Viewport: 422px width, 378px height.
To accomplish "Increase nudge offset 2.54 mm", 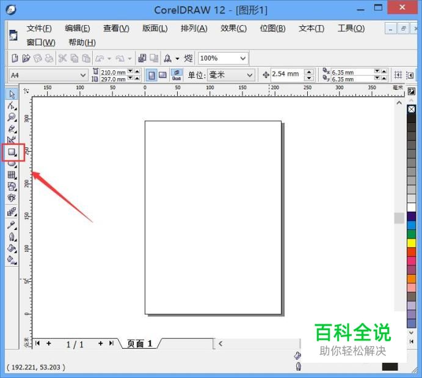I will pyautogui.click(x=309, y=72).
